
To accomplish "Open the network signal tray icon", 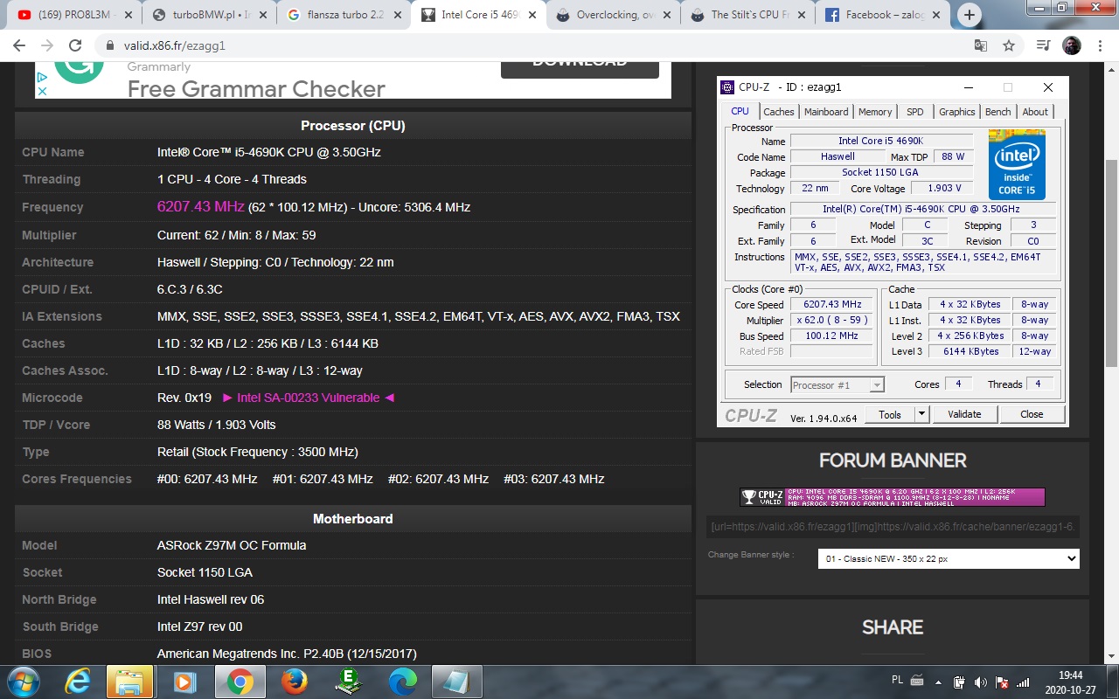I will (x=1024, y=682).
